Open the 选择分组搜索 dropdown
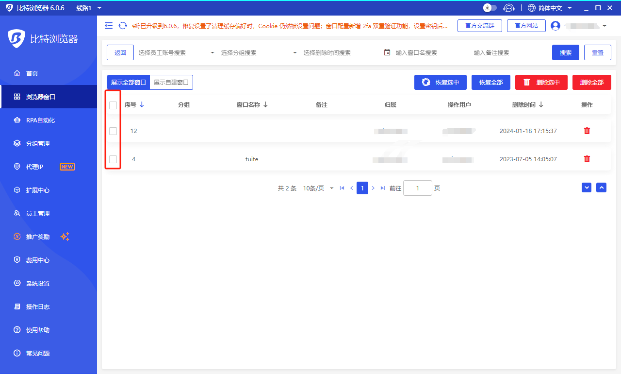The height and width of the screenshot is (374, 621). tap(260, 53)
